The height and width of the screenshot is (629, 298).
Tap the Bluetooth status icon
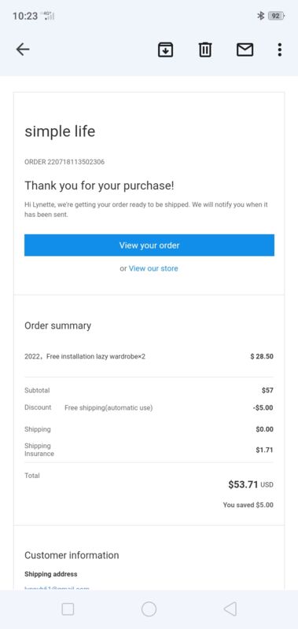pos(260,16)
